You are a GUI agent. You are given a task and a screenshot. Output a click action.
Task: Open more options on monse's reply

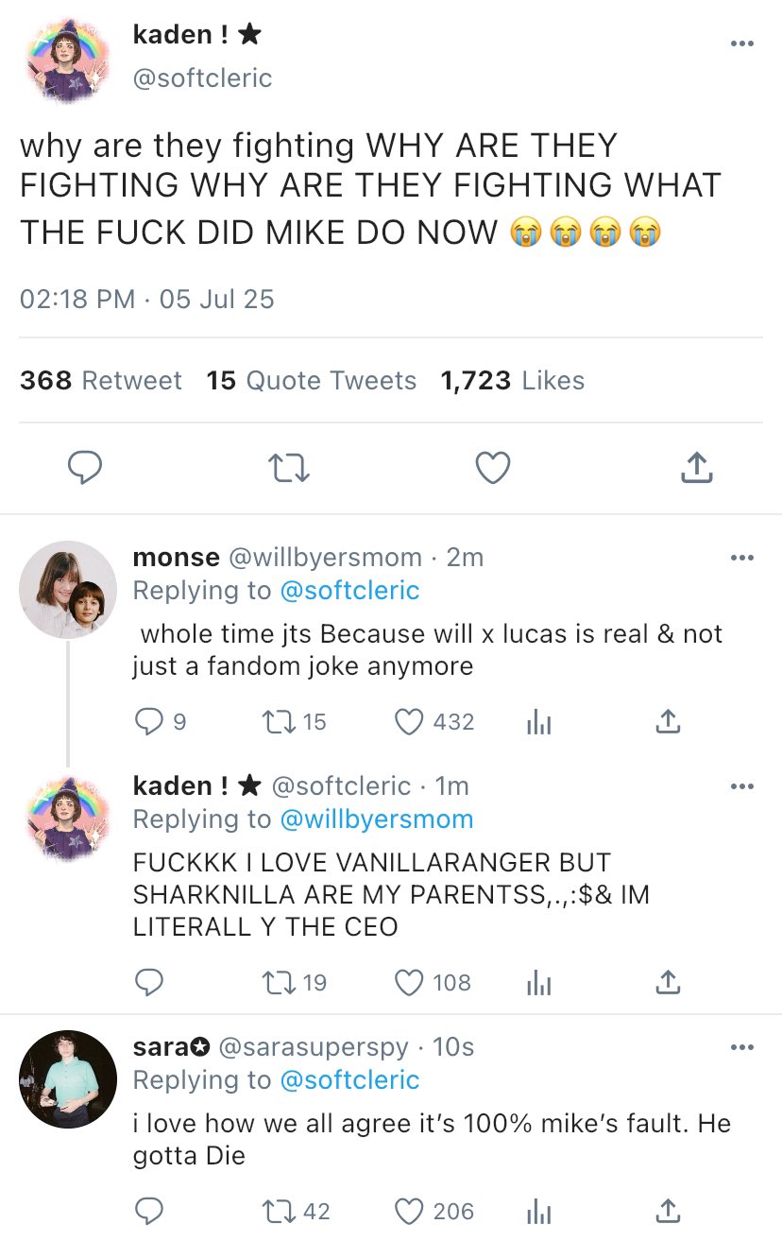click(x=742, y=558)
